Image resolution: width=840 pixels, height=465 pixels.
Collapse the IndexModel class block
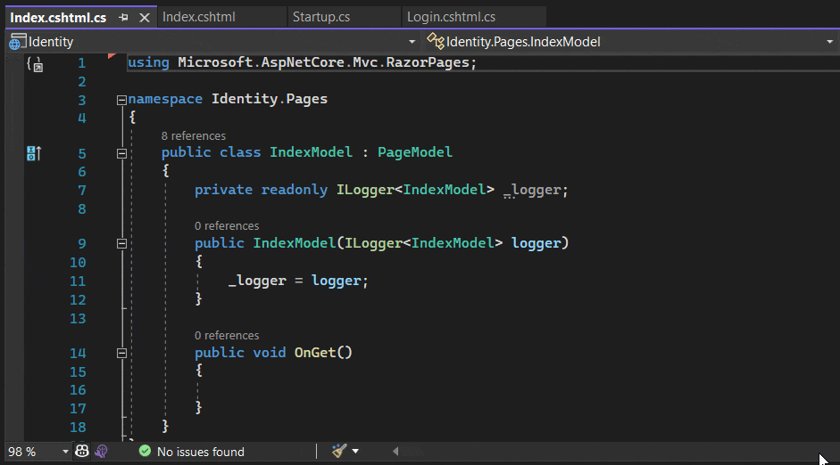click(121, 153)
